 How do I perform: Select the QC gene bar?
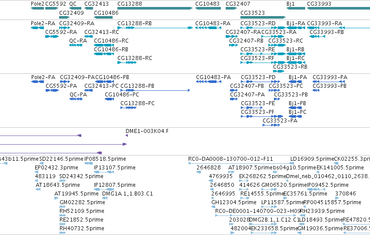pos(75,8)
